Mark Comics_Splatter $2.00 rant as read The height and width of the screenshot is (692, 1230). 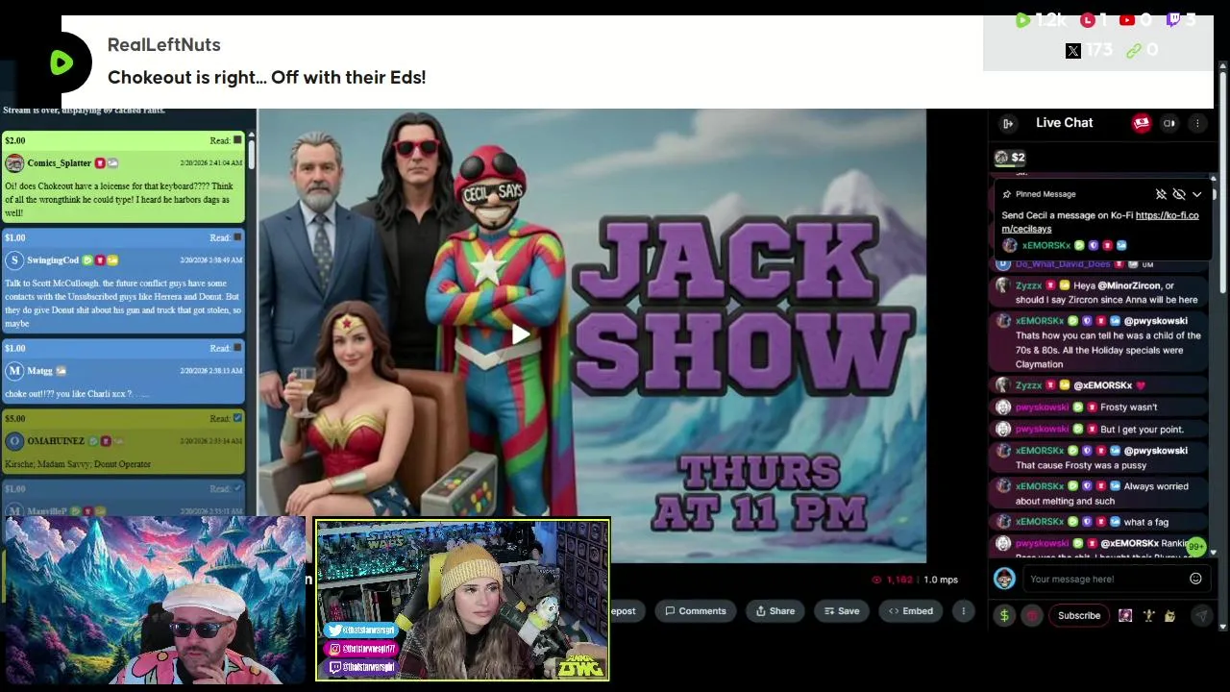pos(237,140)
